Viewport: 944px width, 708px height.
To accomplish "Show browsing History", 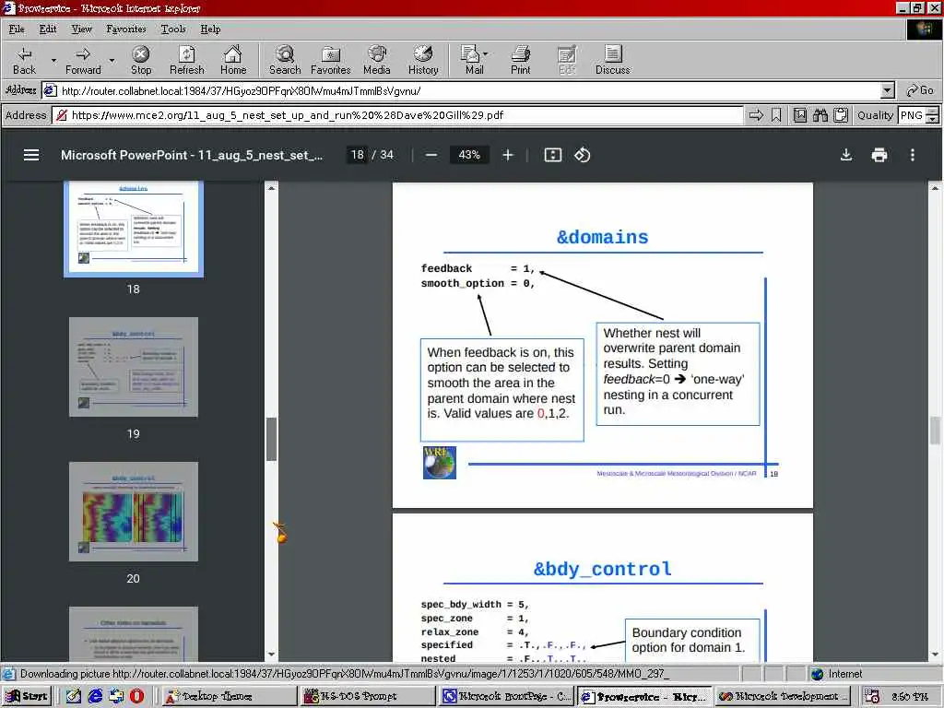I will 423,60.
